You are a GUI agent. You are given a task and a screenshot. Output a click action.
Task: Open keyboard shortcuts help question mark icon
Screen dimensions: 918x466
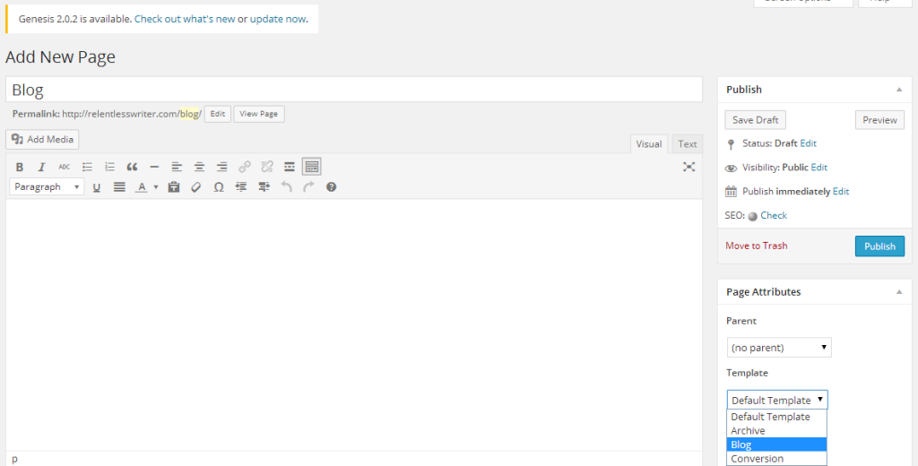pos(331,187)
